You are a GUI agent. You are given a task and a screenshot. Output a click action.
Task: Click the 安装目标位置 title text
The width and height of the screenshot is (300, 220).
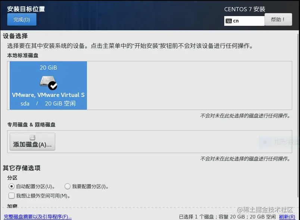tap(26, 9)
